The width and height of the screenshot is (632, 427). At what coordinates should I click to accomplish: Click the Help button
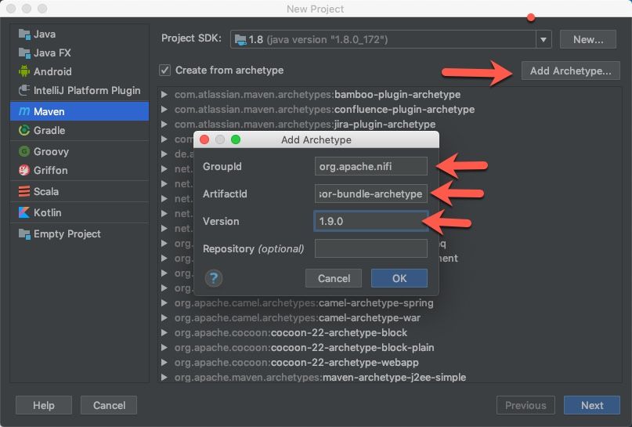pyautogui.click(x=44, y=405)
